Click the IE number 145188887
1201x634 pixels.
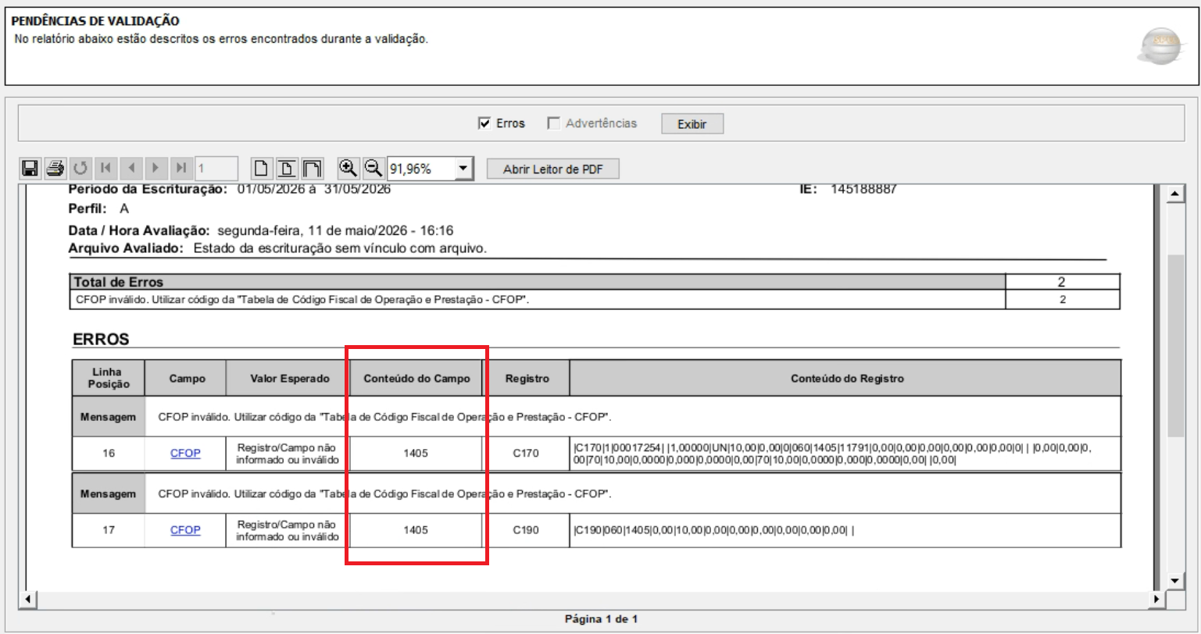(862, 191)
